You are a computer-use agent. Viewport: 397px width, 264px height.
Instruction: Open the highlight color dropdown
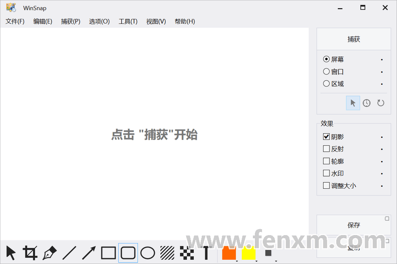[256, 261]
